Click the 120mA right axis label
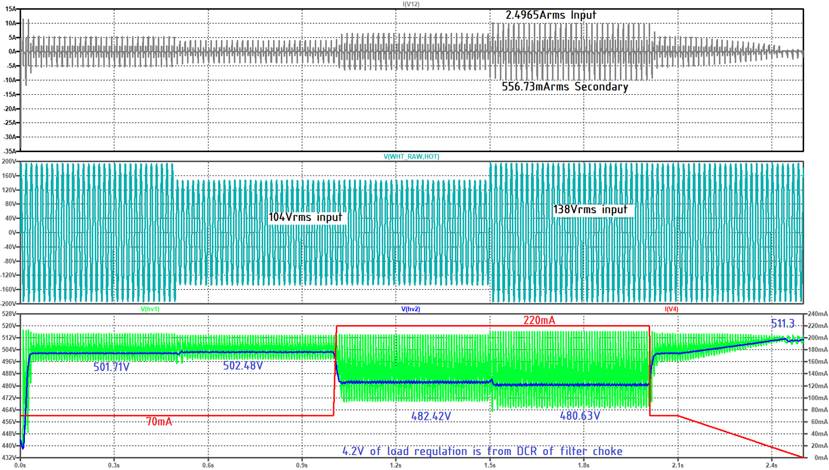The width and height of the screenshot is (829, 470). [x=818, y=386]
